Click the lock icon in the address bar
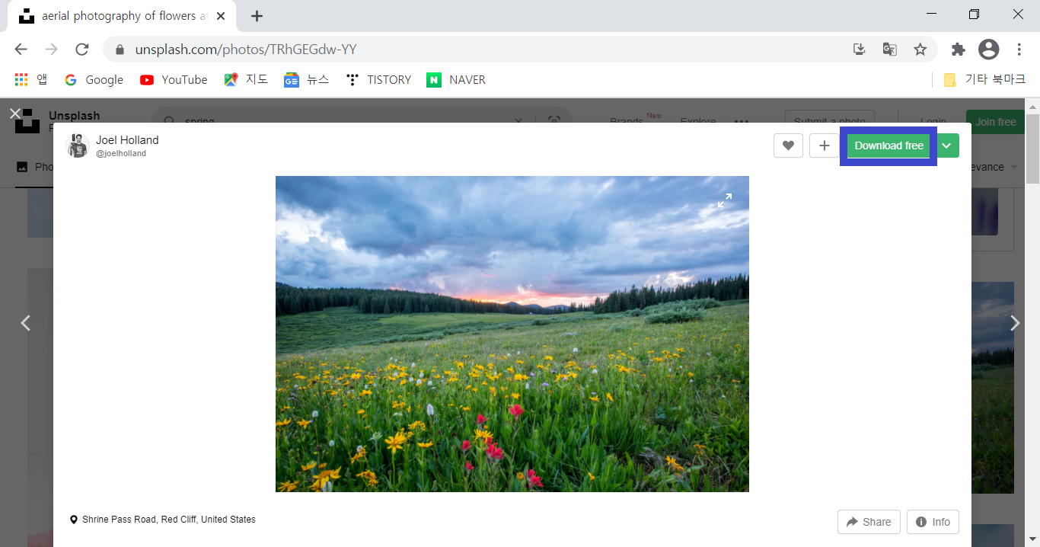 [x=119, y=50]
